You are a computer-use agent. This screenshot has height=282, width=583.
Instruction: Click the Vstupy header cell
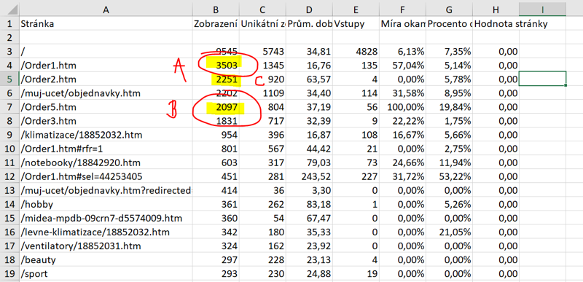pos(356,24)
